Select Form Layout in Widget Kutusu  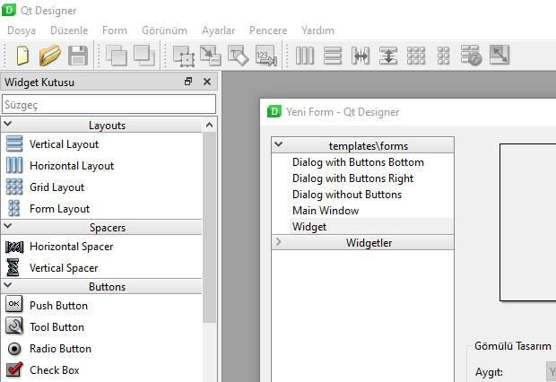point(101,209)
